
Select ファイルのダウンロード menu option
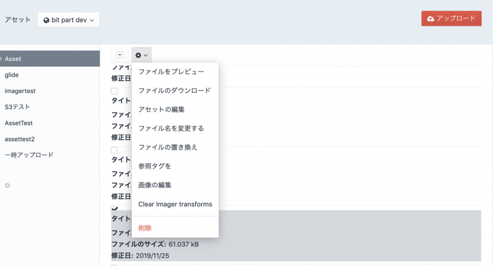[x=174, y=91]
